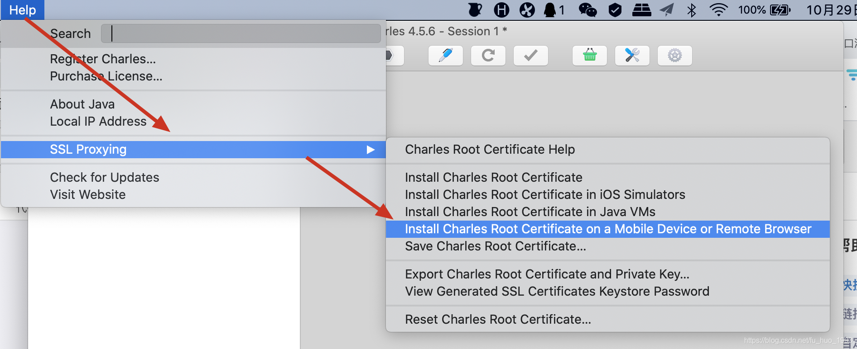Image resolution: width=857 pixels, height=349 pixels.
Task: Click the Validate checkmark toolbar icon
Action: pos(531,56)
